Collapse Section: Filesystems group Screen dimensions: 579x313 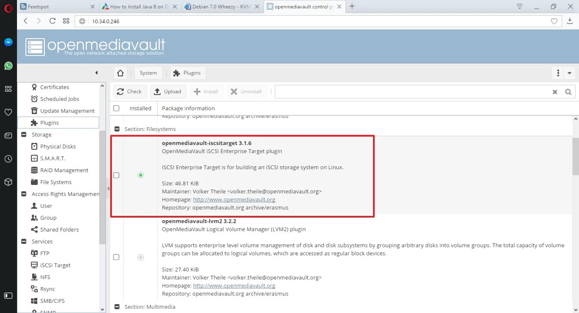click(x=117, y=129)
